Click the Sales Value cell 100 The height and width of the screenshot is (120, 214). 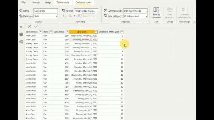(61, 36)
